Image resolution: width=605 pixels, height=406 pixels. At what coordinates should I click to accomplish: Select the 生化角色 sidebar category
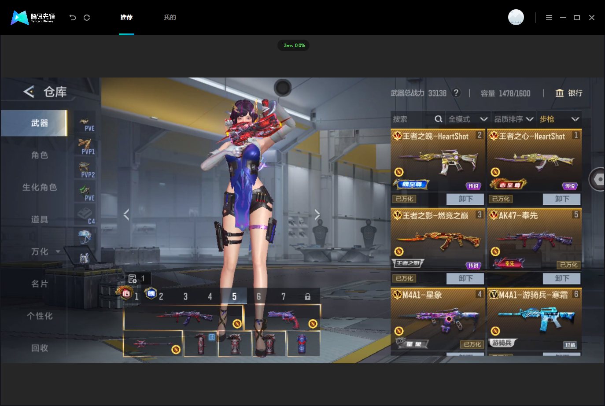click(40, 187)
